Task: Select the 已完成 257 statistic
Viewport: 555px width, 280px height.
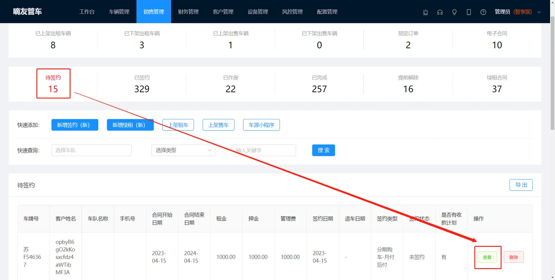Action: (319, 84)
